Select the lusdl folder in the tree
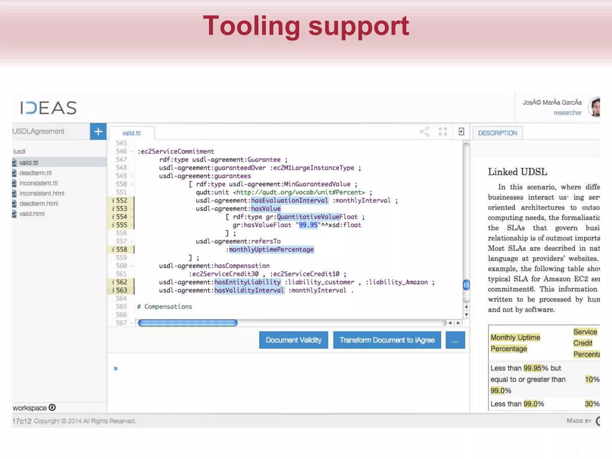 (x=19, y=152)
